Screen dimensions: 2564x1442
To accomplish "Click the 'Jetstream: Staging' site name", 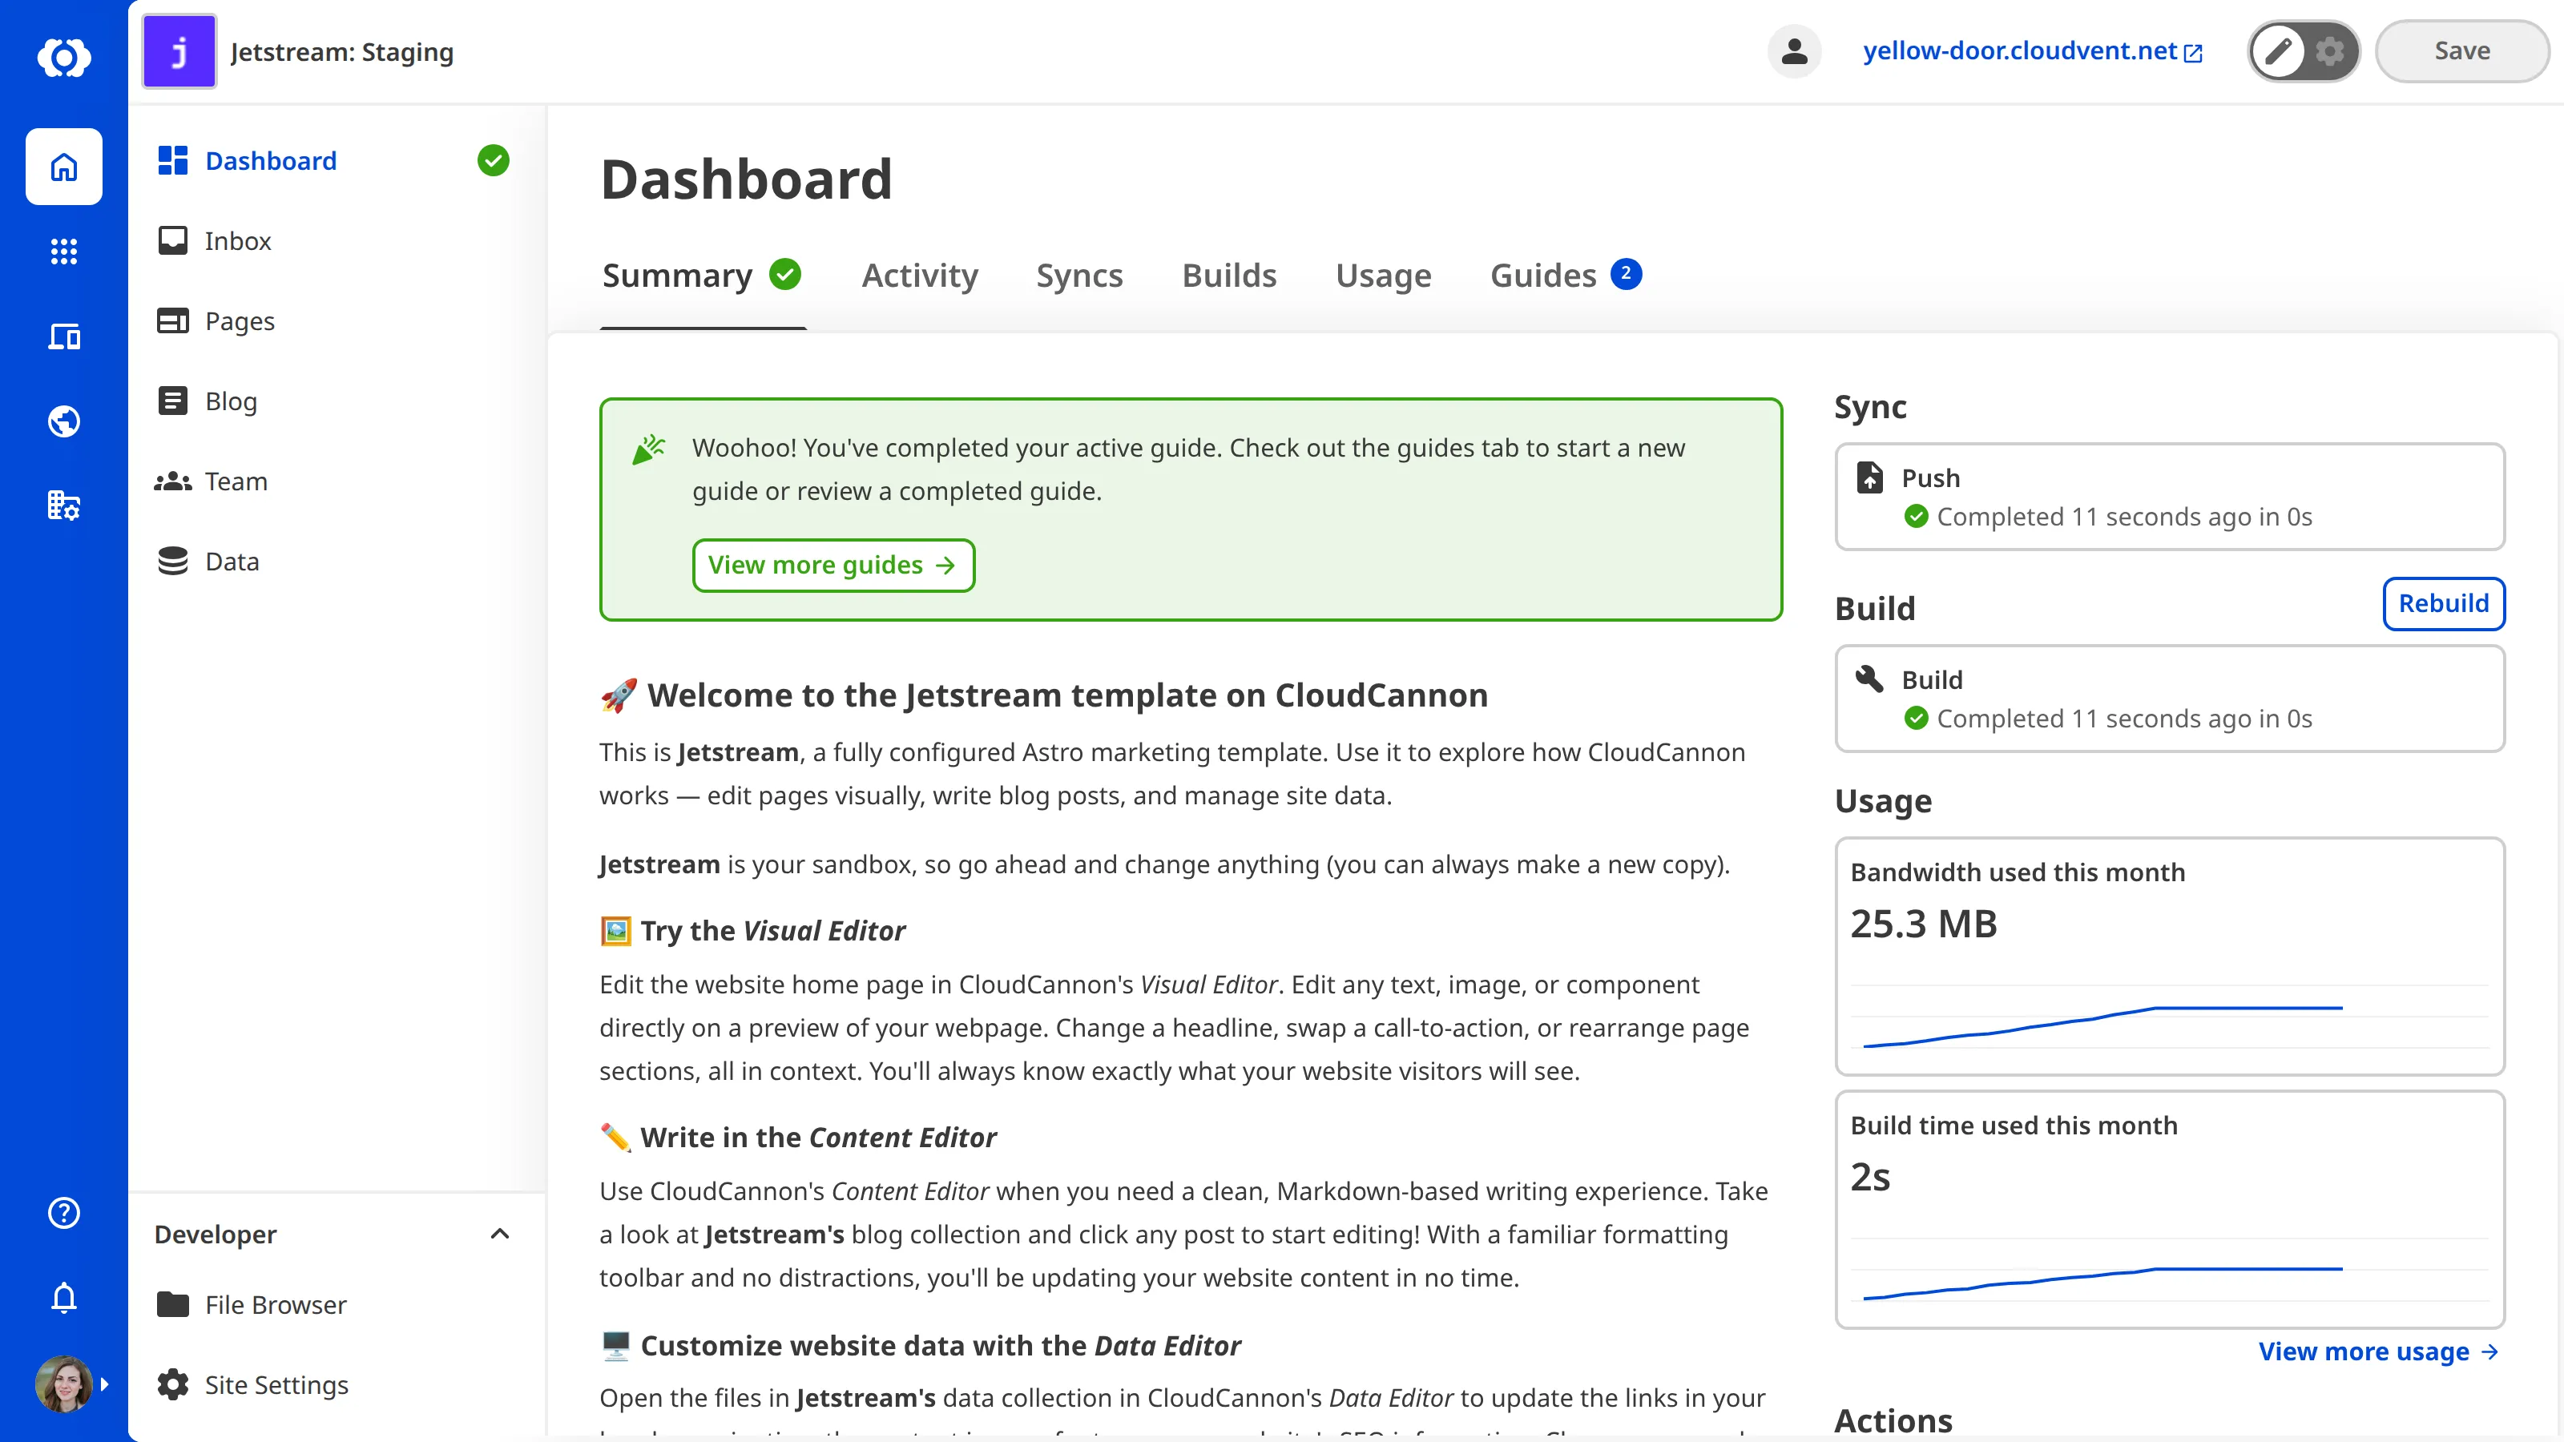I will 341,52.
